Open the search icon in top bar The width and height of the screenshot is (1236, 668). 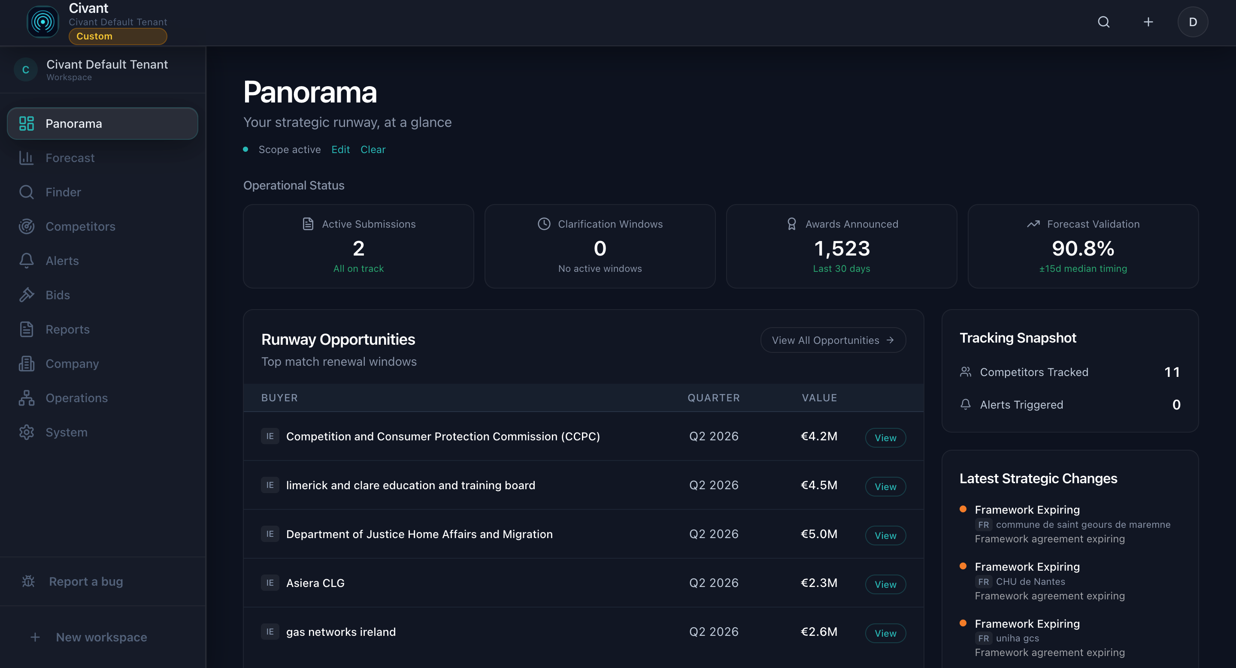1104,21
